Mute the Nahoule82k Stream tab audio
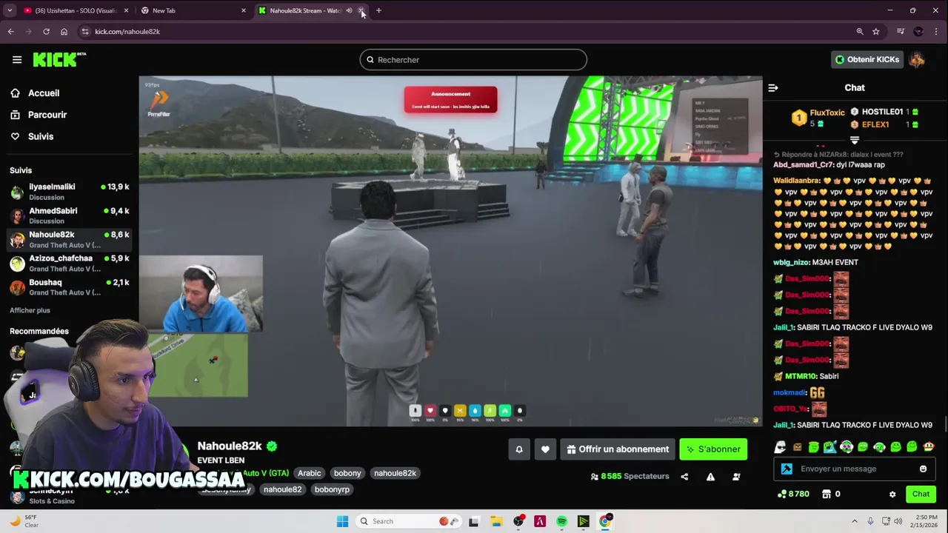This screenshot has height=533, width=948. tap(349, 10)
